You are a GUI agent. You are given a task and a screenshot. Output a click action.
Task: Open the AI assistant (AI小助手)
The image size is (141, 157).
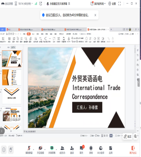(101, 150)
